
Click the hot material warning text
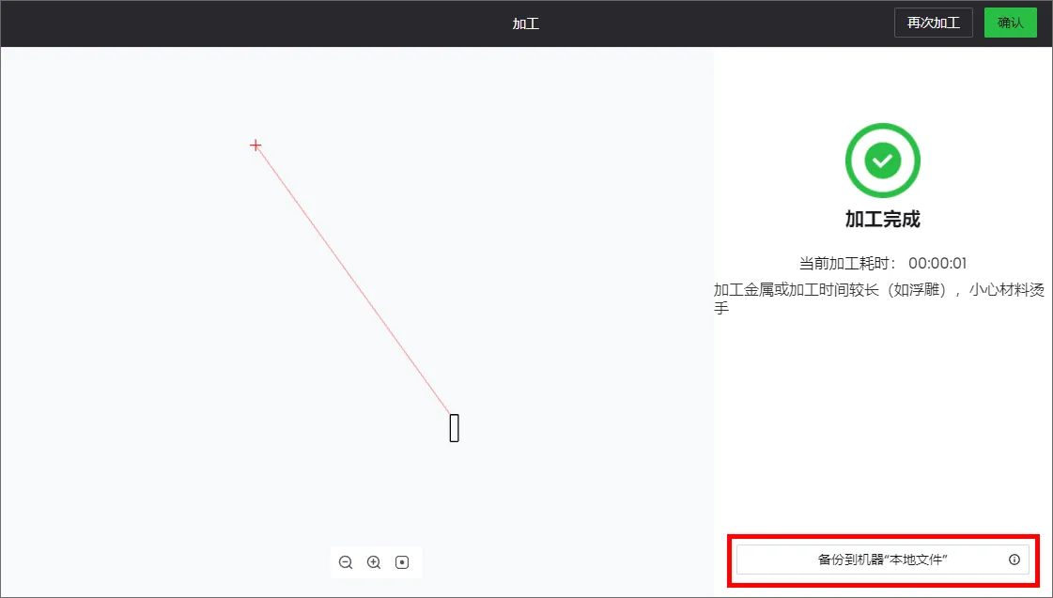(x=879, y=299)
